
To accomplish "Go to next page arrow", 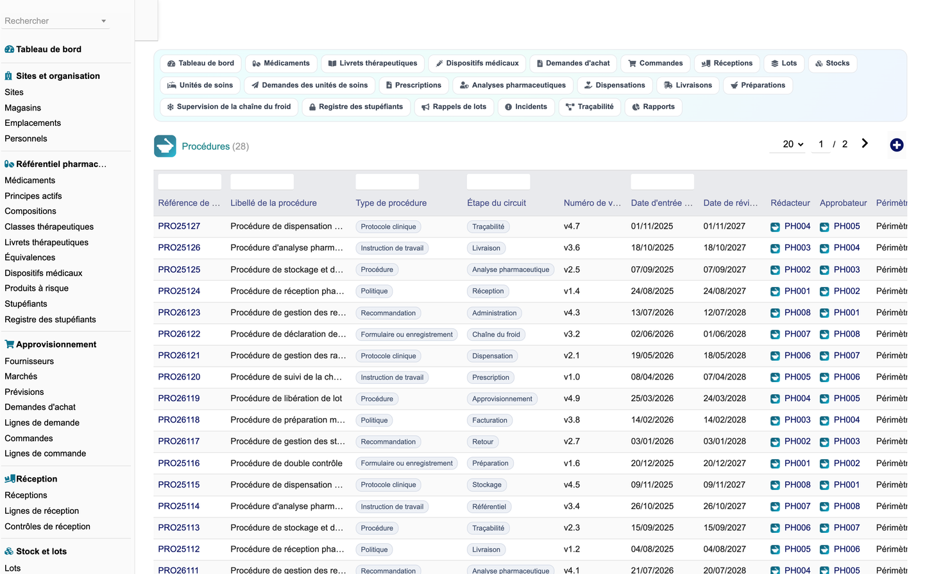I will [x=865, y=144].
